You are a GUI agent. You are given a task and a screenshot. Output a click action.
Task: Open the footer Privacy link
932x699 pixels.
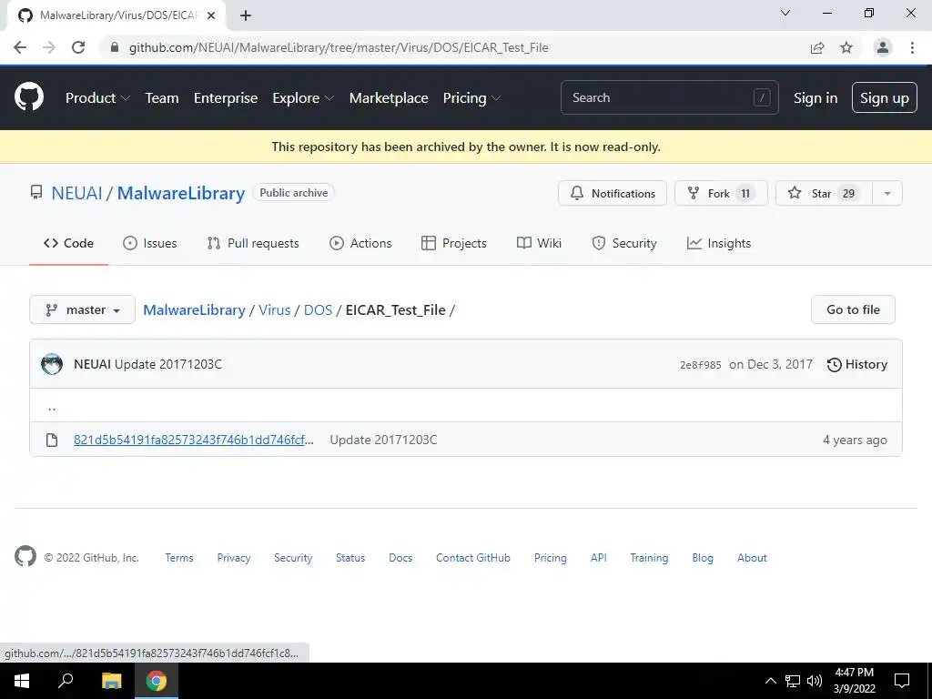point(234,558)
